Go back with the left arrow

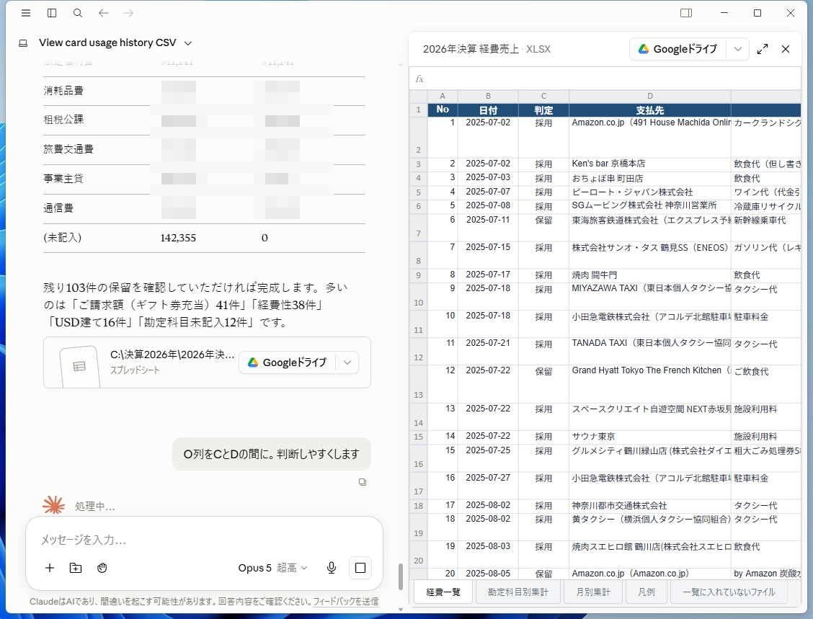click(x=104, y=13)
